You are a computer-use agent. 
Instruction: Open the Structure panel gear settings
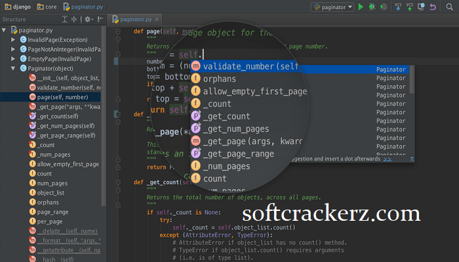tap(89, 19)
